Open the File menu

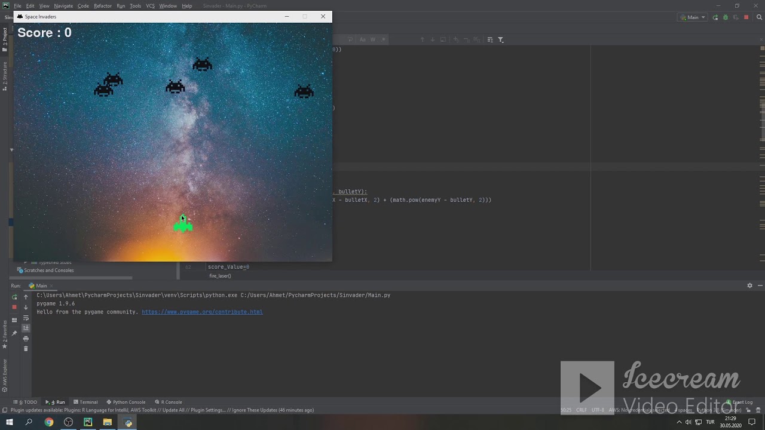pyautogui.click(x=17, y=6)
